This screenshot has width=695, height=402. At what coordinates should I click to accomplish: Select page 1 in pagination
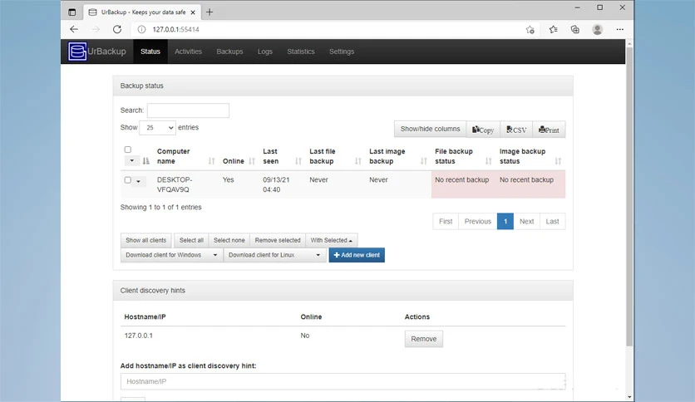point(505,222)
